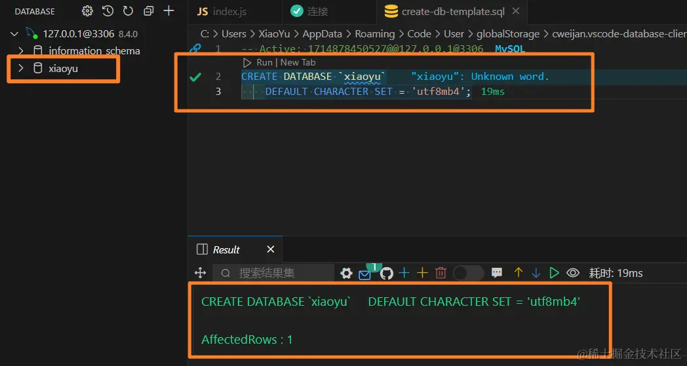Open the database panel settings gear
This screenshot has height=366, width=687.
[88, 11]
